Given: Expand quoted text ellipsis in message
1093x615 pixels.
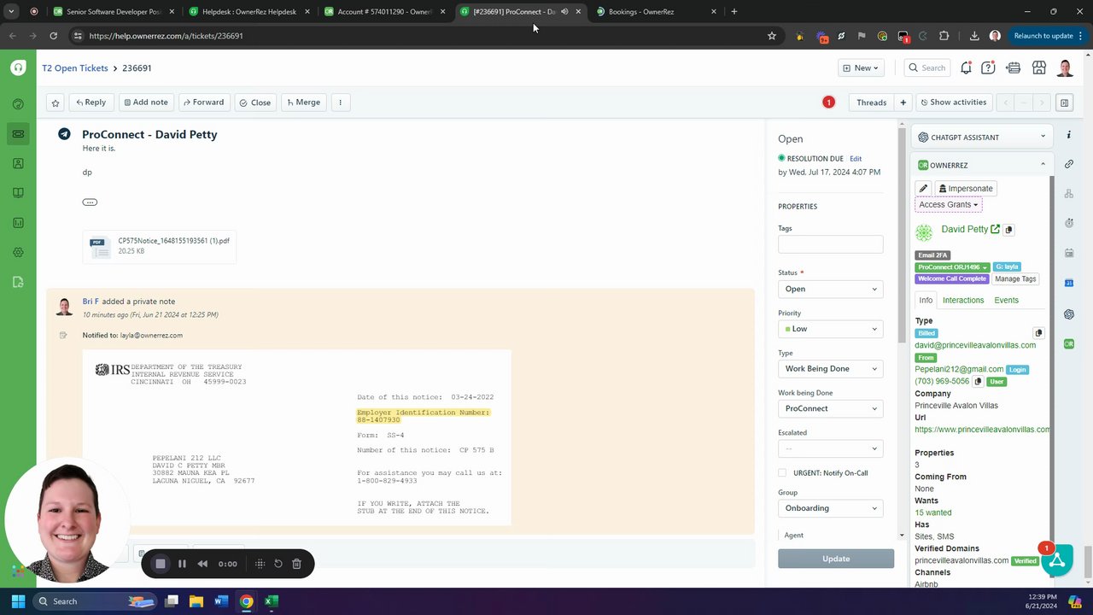Looking at the screenshot, I should pyautogui.click(x=90, y=202).
